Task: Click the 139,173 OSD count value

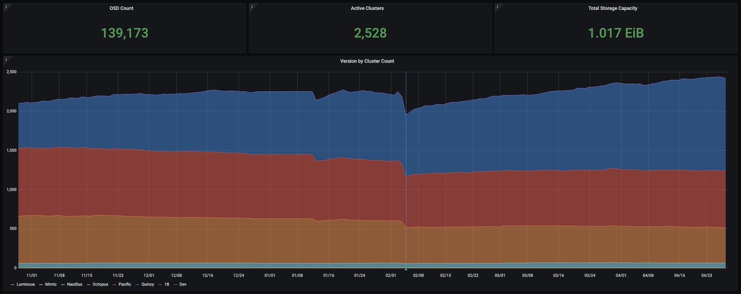Action: (124, 33)
